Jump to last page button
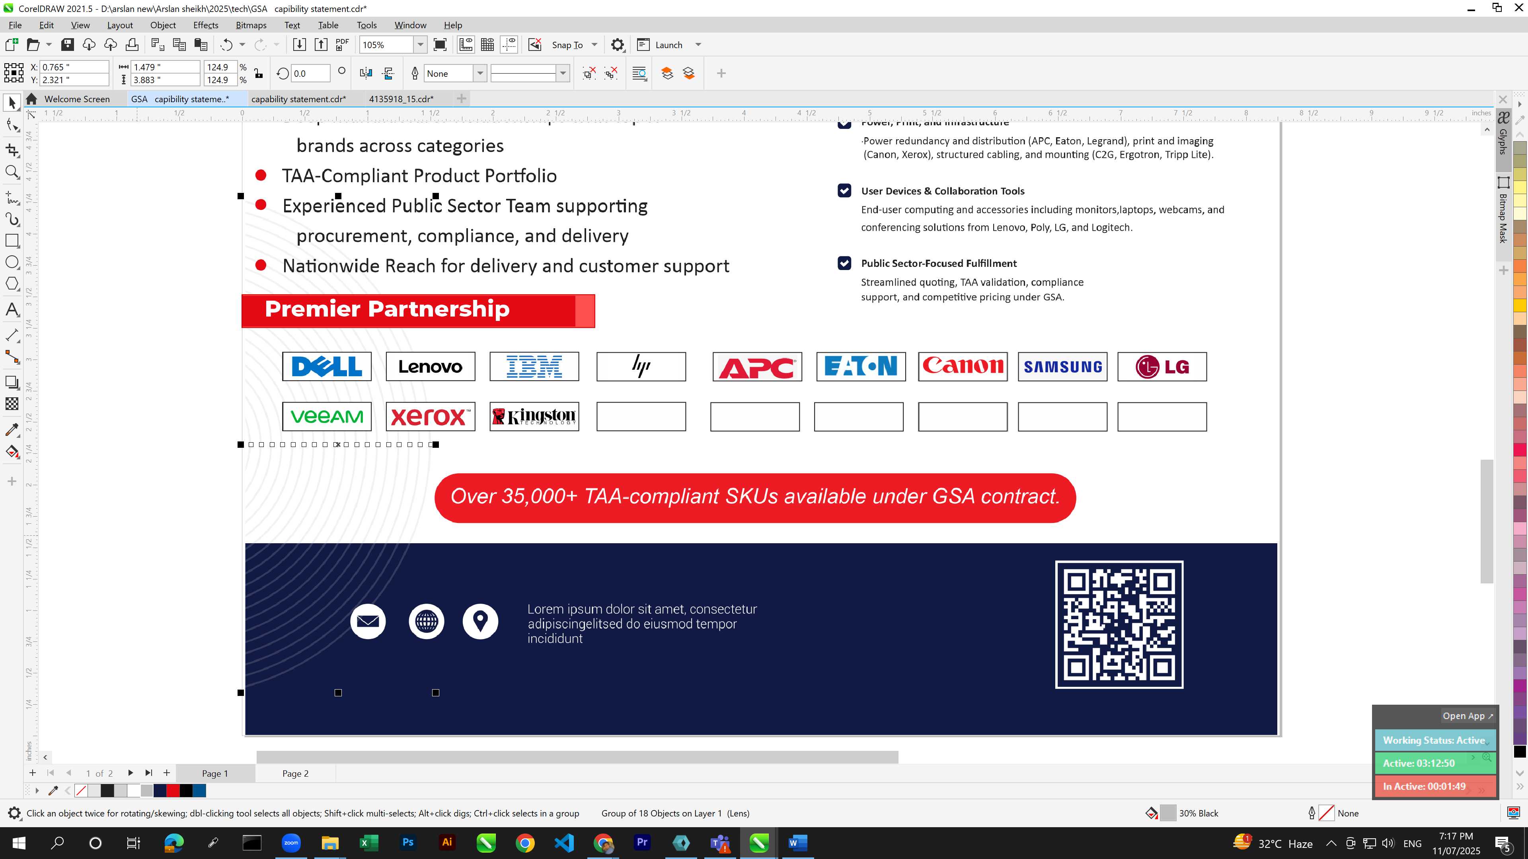The width and height of the screenshot is (1528, 859). [149, 773]
